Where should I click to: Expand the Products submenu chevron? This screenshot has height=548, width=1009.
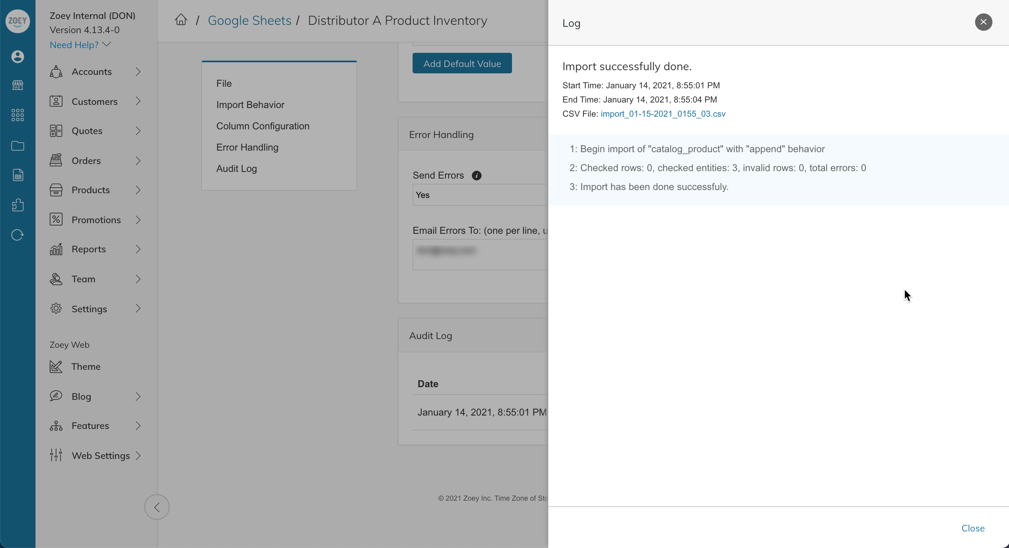(138, 190)
